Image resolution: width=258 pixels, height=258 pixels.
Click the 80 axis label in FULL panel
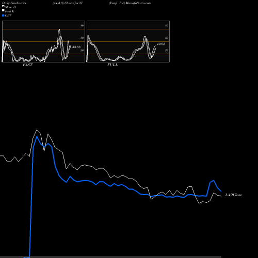coord(167,26)
